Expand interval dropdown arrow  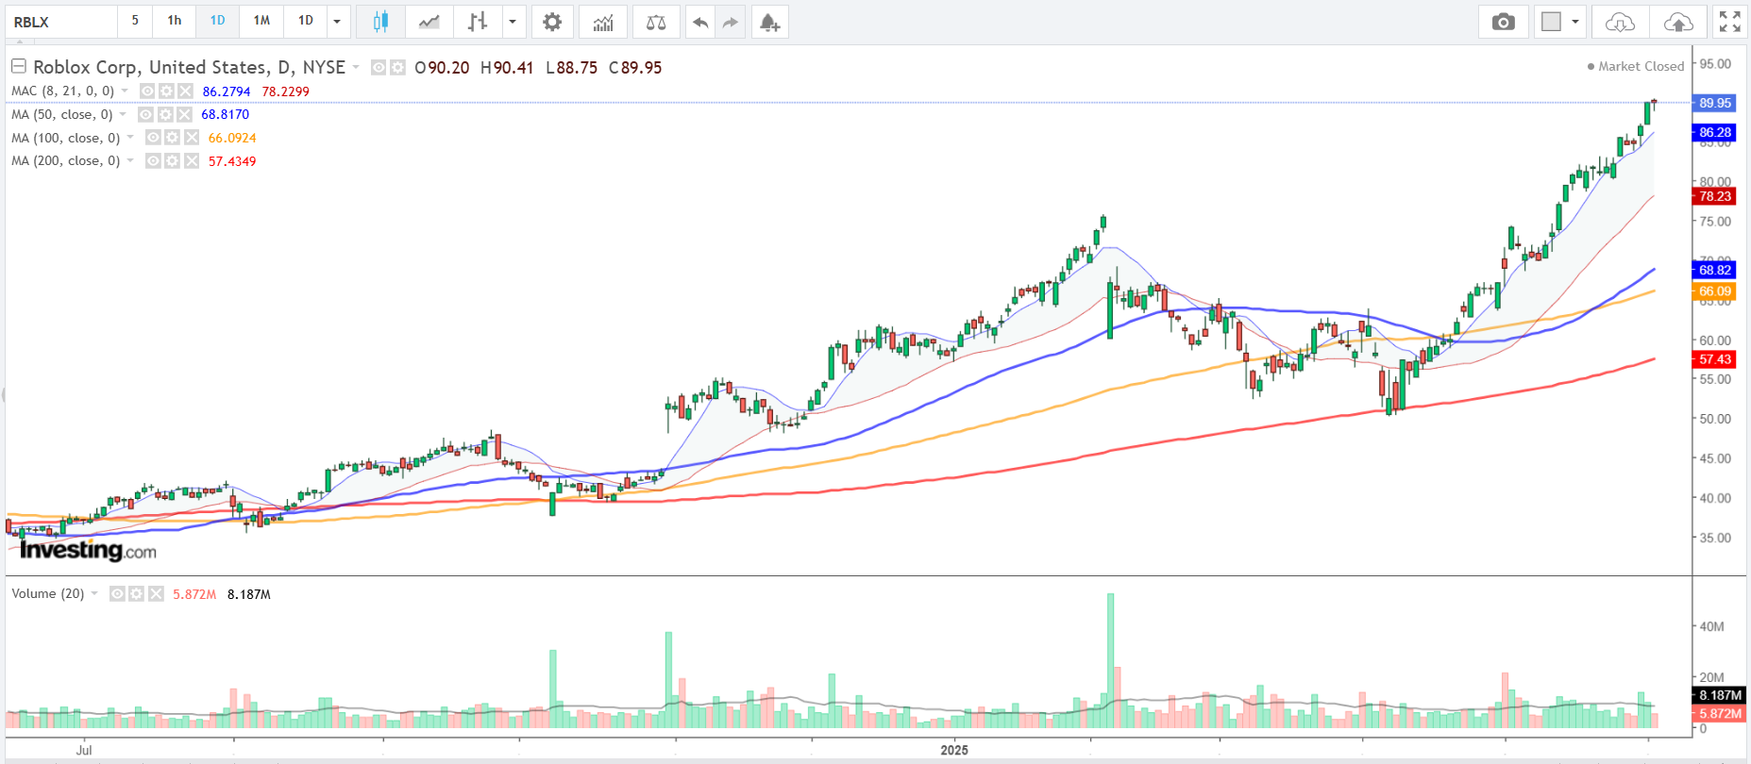coord(337,22)
